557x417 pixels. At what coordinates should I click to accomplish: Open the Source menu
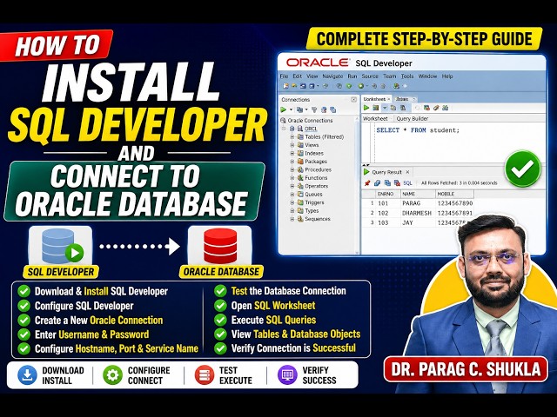[370, 76]
